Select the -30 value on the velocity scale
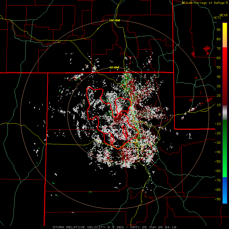 point(218,143)
